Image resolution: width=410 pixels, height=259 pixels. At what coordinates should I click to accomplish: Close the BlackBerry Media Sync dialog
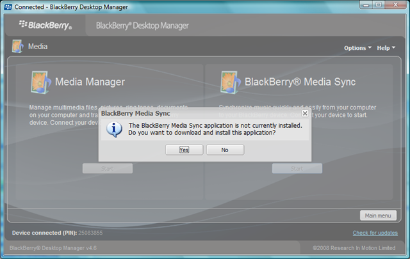coord(305,113)
